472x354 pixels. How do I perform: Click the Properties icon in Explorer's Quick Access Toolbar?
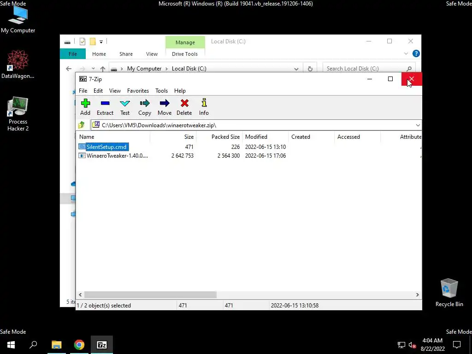point(83,41)
